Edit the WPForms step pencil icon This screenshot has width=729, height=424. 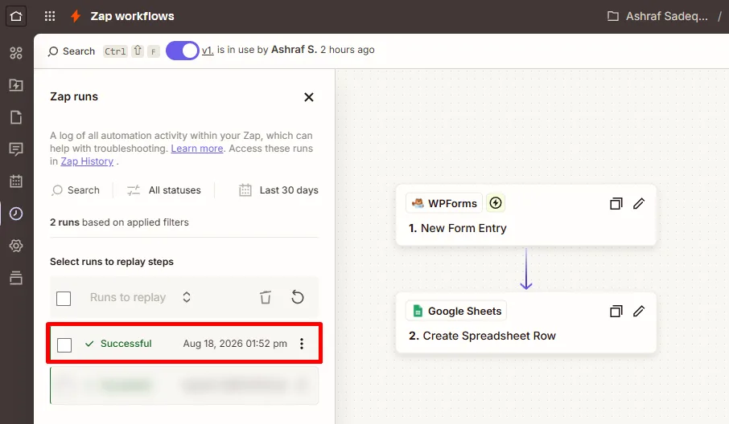tap(639, 204)
